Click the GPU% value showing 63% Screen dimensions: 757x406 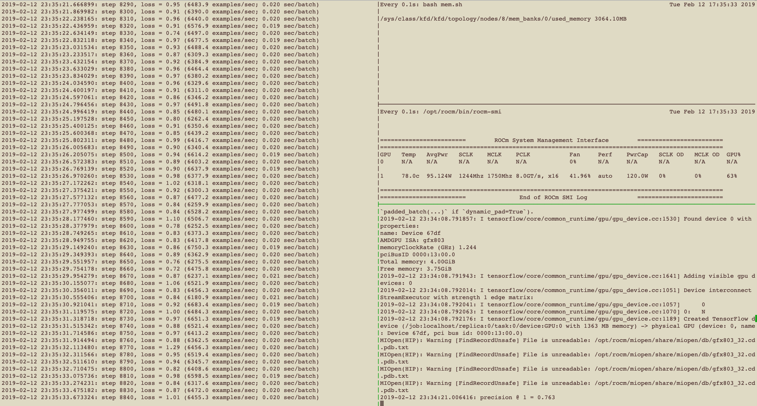click(x=732, y=176)
